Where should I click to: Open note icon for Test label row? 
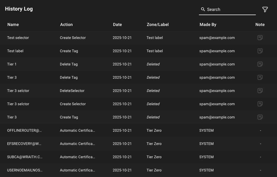(x=260, y=51)
